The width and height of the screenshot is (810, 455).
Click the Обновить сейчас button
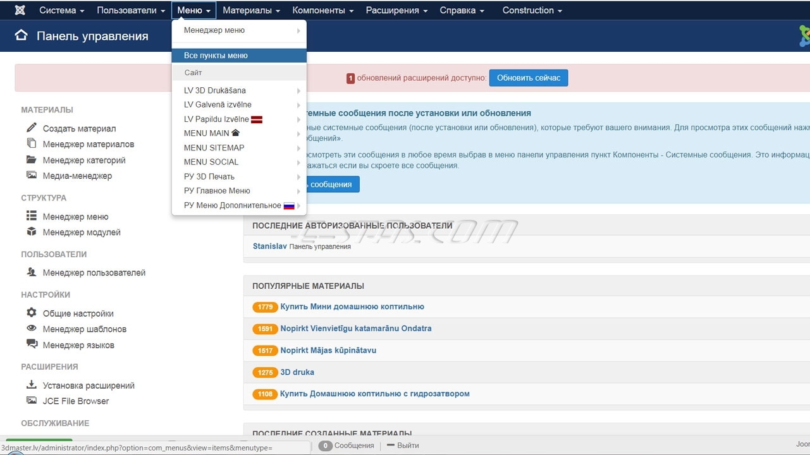click(x=529, y=78)
